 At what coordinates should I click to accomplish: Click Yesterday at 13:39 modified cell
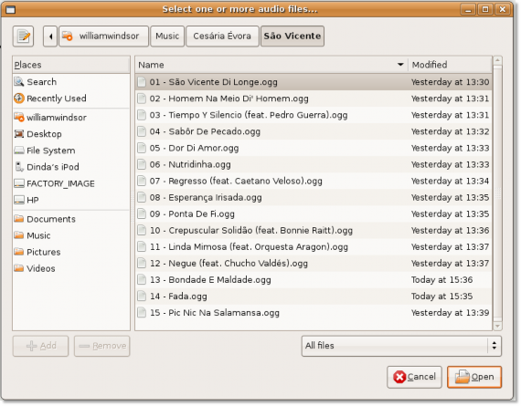(x=450, y=313)
